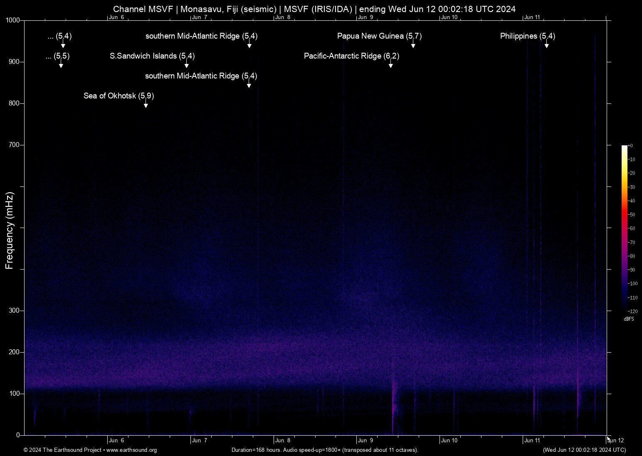Click the Sea of Okhotsk (5.9) label
The image size is (642, 456).
[119, 96]
